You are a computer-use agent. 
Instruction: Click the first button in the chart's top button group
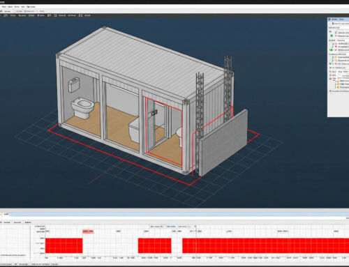tap(157, 227)
